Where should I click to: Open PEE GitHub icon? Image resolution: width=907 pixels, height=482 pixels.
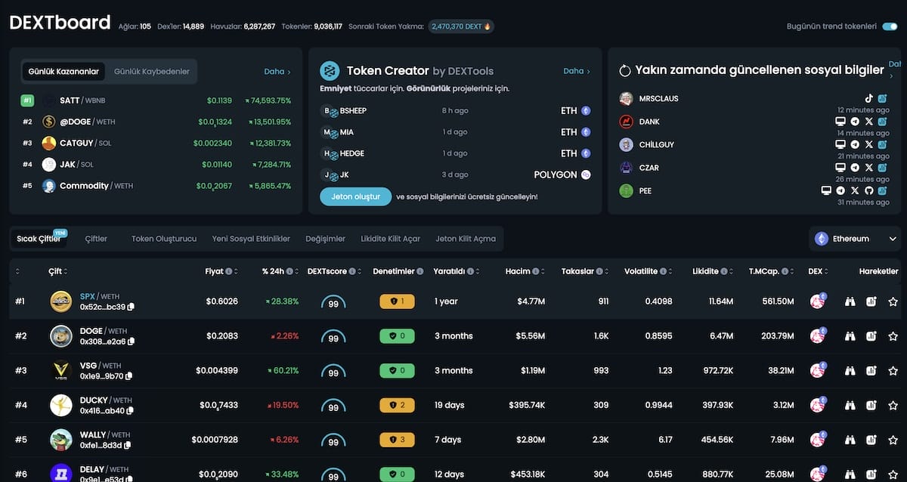[x=868, y=191]
